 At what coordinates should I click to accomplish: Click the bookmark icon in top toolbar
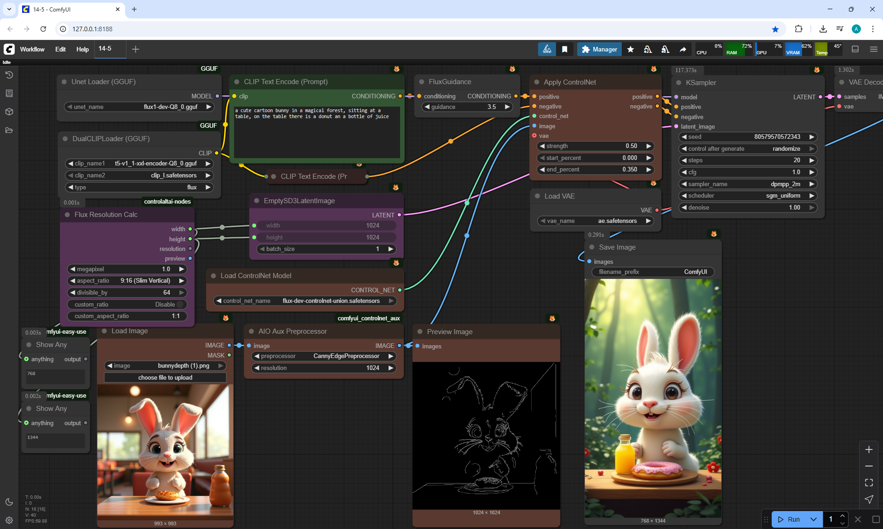coord(564,49)
